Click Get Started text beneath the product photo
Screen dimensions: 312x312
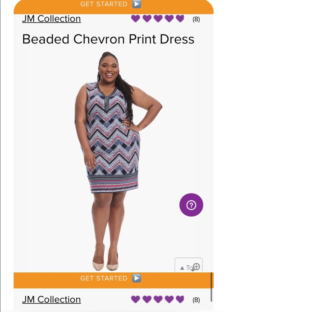tap(104, 278)
